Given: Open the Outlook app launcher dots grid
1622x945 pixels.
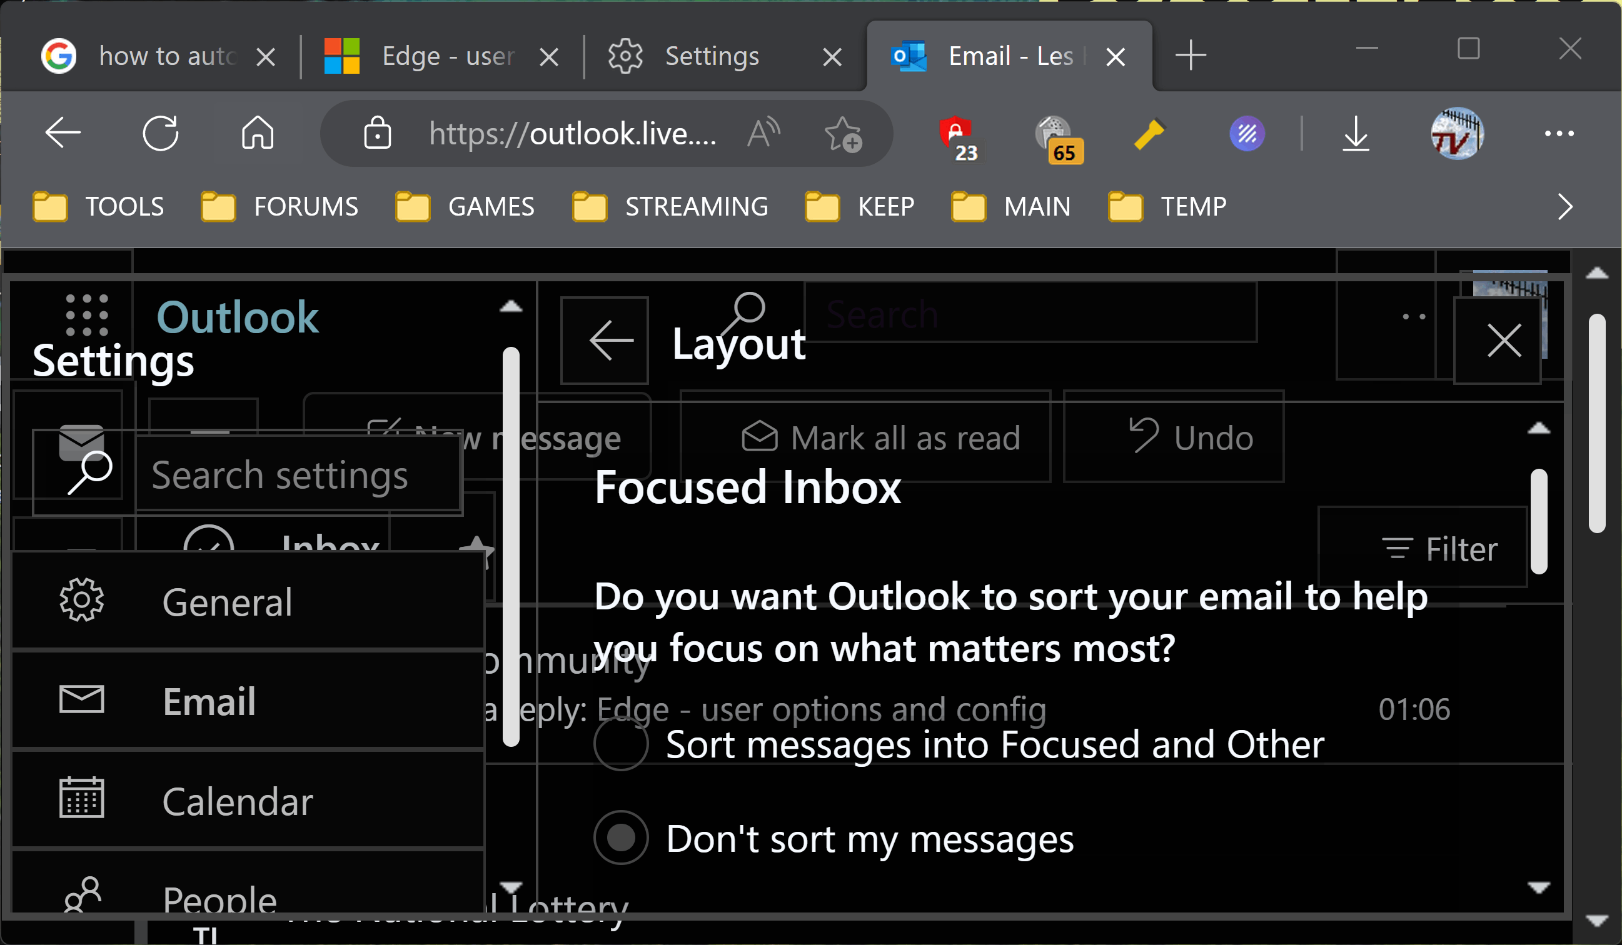Looking at the screenshot, I should 87,315.
